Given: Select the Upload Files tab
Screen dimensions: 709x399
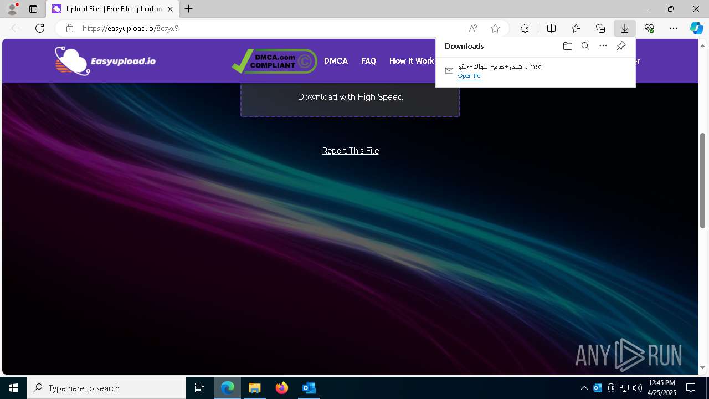Looking at the screenshot, I should pos(112,9).
